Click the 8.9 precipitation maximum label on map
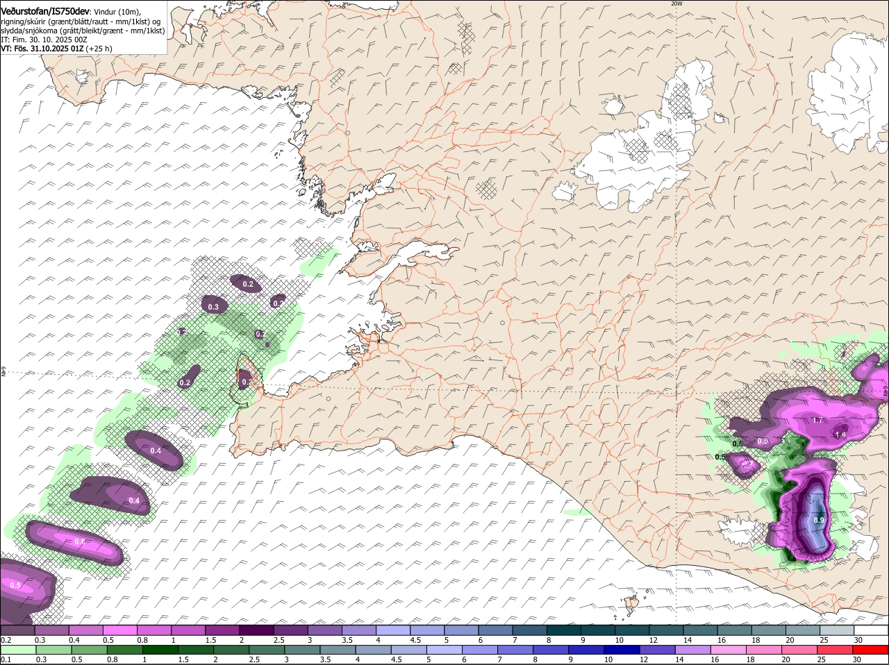889x665 pixels. coord(818,520)
